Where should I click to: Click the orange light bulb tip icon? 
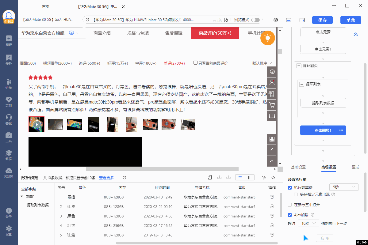[267, 38]
